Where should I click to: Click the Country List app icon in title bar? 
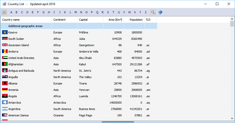4,4
